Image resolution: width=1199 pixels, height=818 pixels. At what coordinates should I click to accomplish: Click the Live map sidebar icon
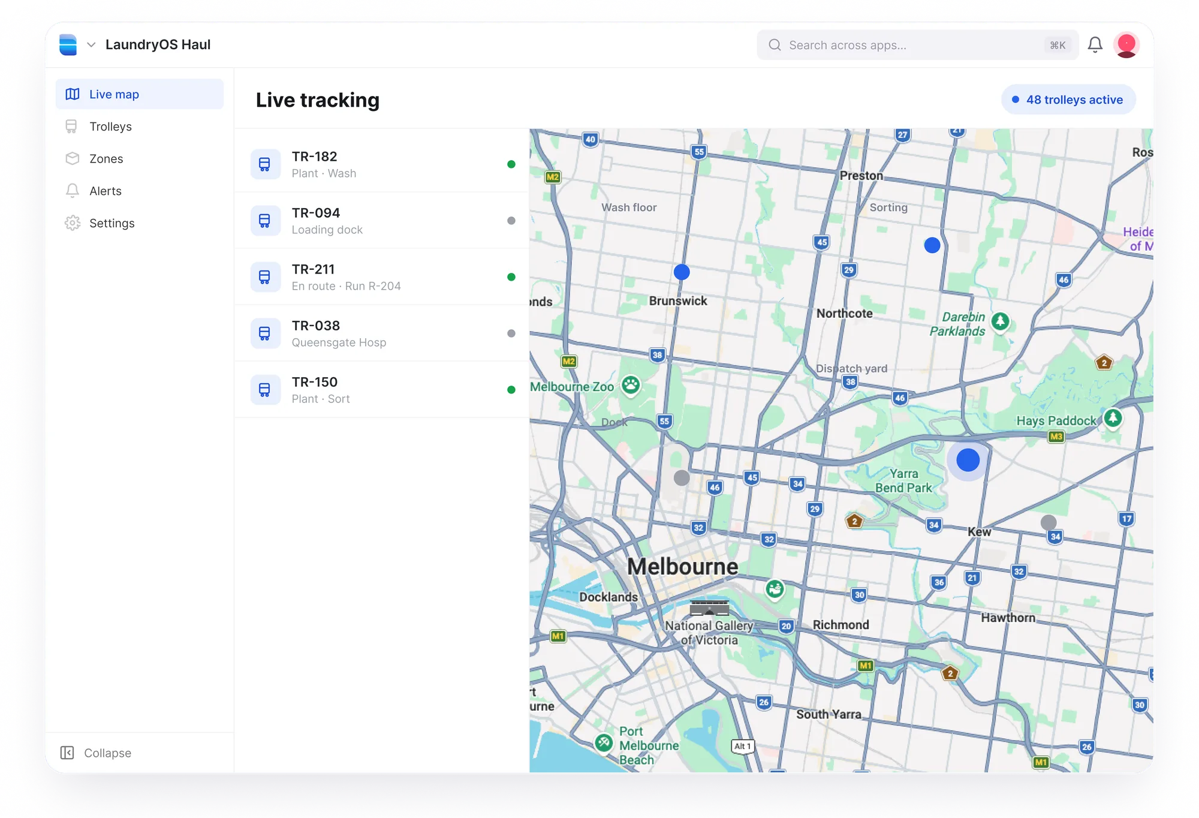[73, 94]
